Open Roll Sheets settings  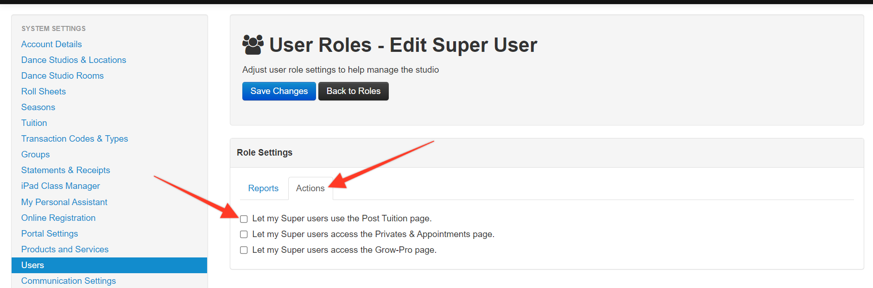[x=44, y=91]
